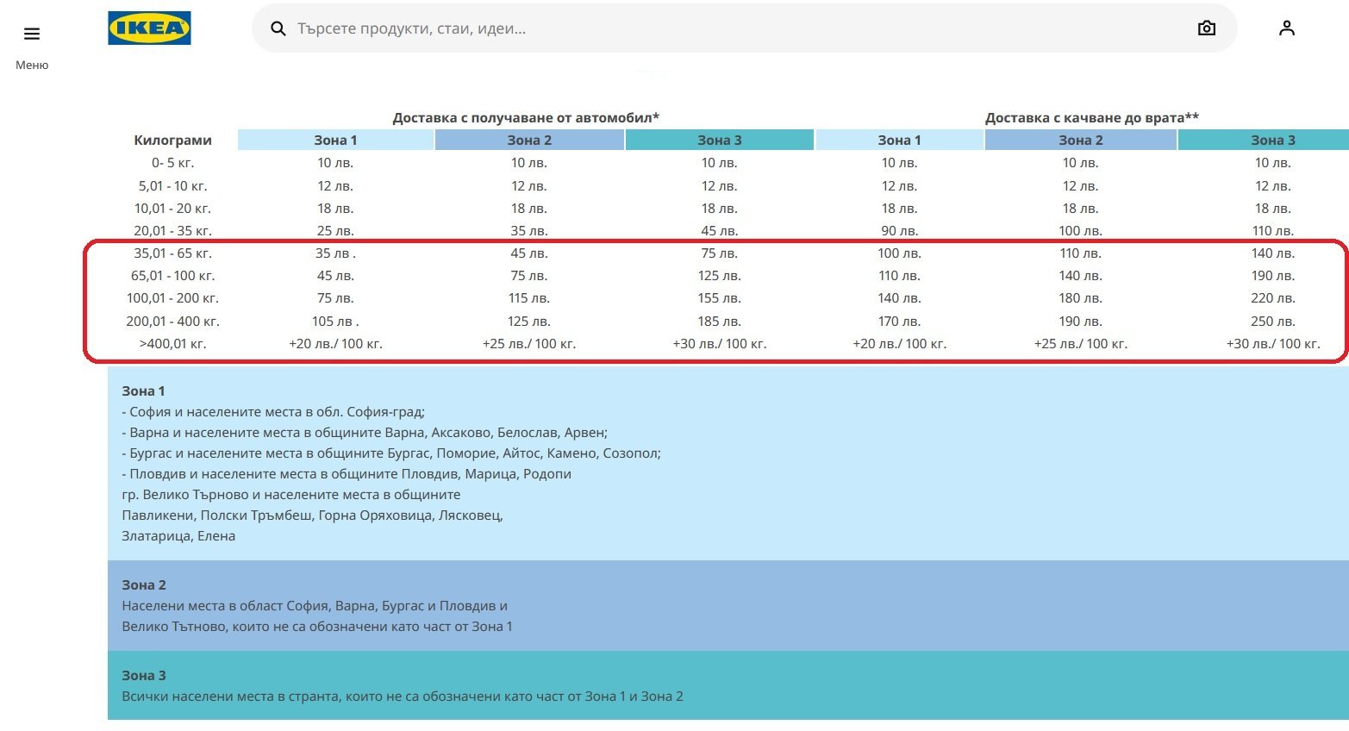The height and width of the screenshot is (731, 1349).
Task: Click the light-blue Зона 1 description title
Action: pos(143,391)
